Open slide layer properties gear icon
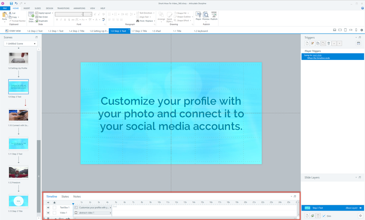Screen dimensions: 365x220 (360, 216)
